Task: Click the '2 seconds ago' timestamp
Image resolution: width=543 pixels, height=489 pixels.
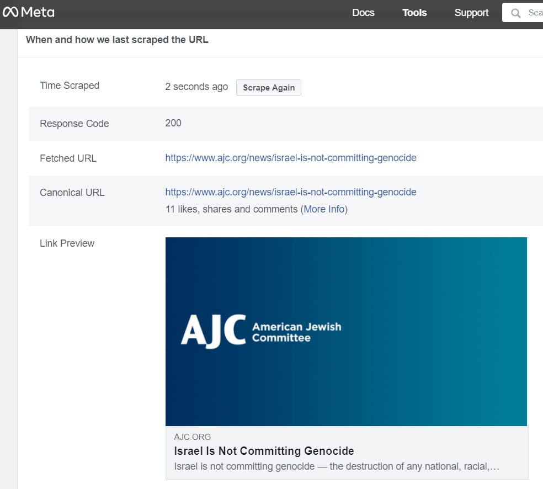Action: [x=196, y=87]
